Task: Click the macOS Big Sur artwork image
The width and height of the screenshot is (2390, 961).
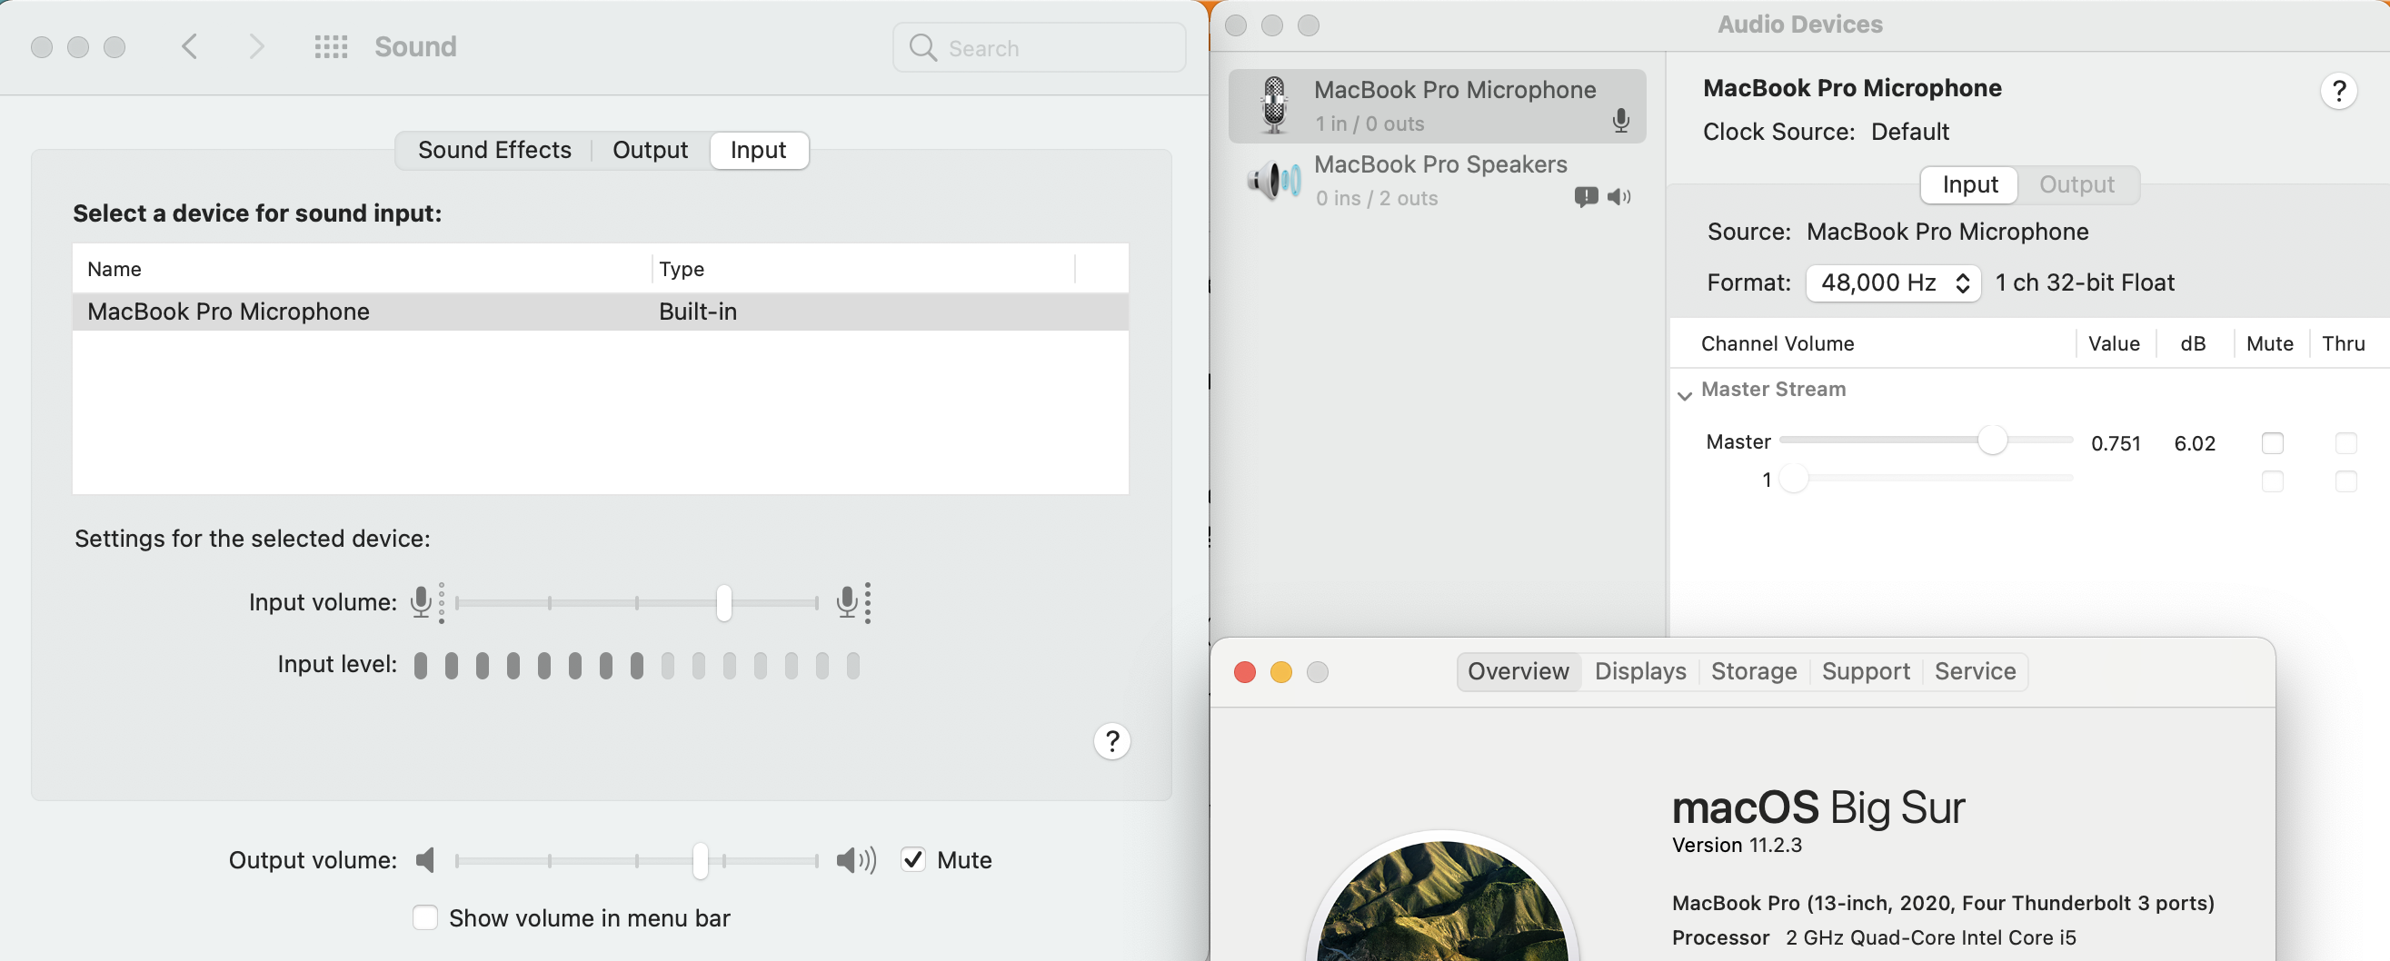Action: tap(1443, 898)
